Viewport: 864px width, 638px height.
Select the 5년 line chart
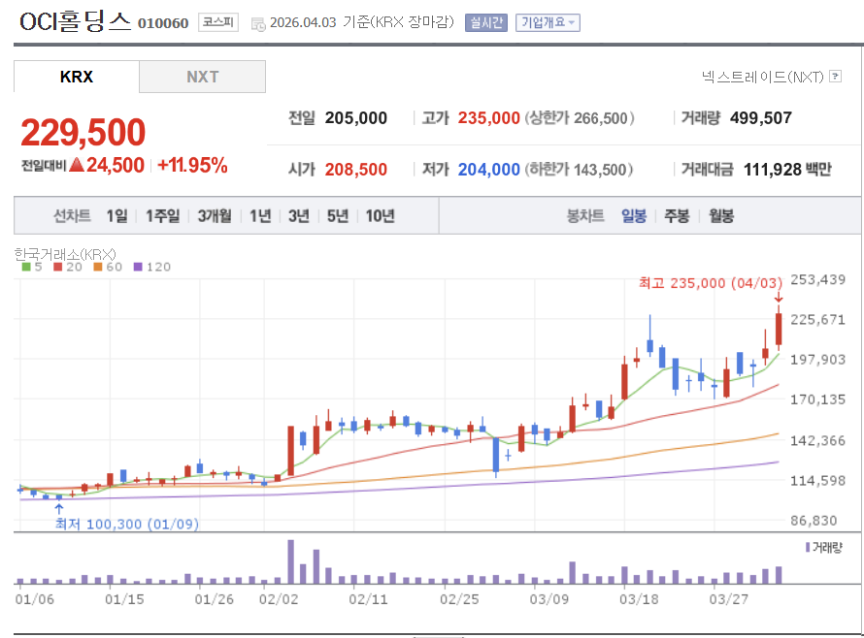338,216
